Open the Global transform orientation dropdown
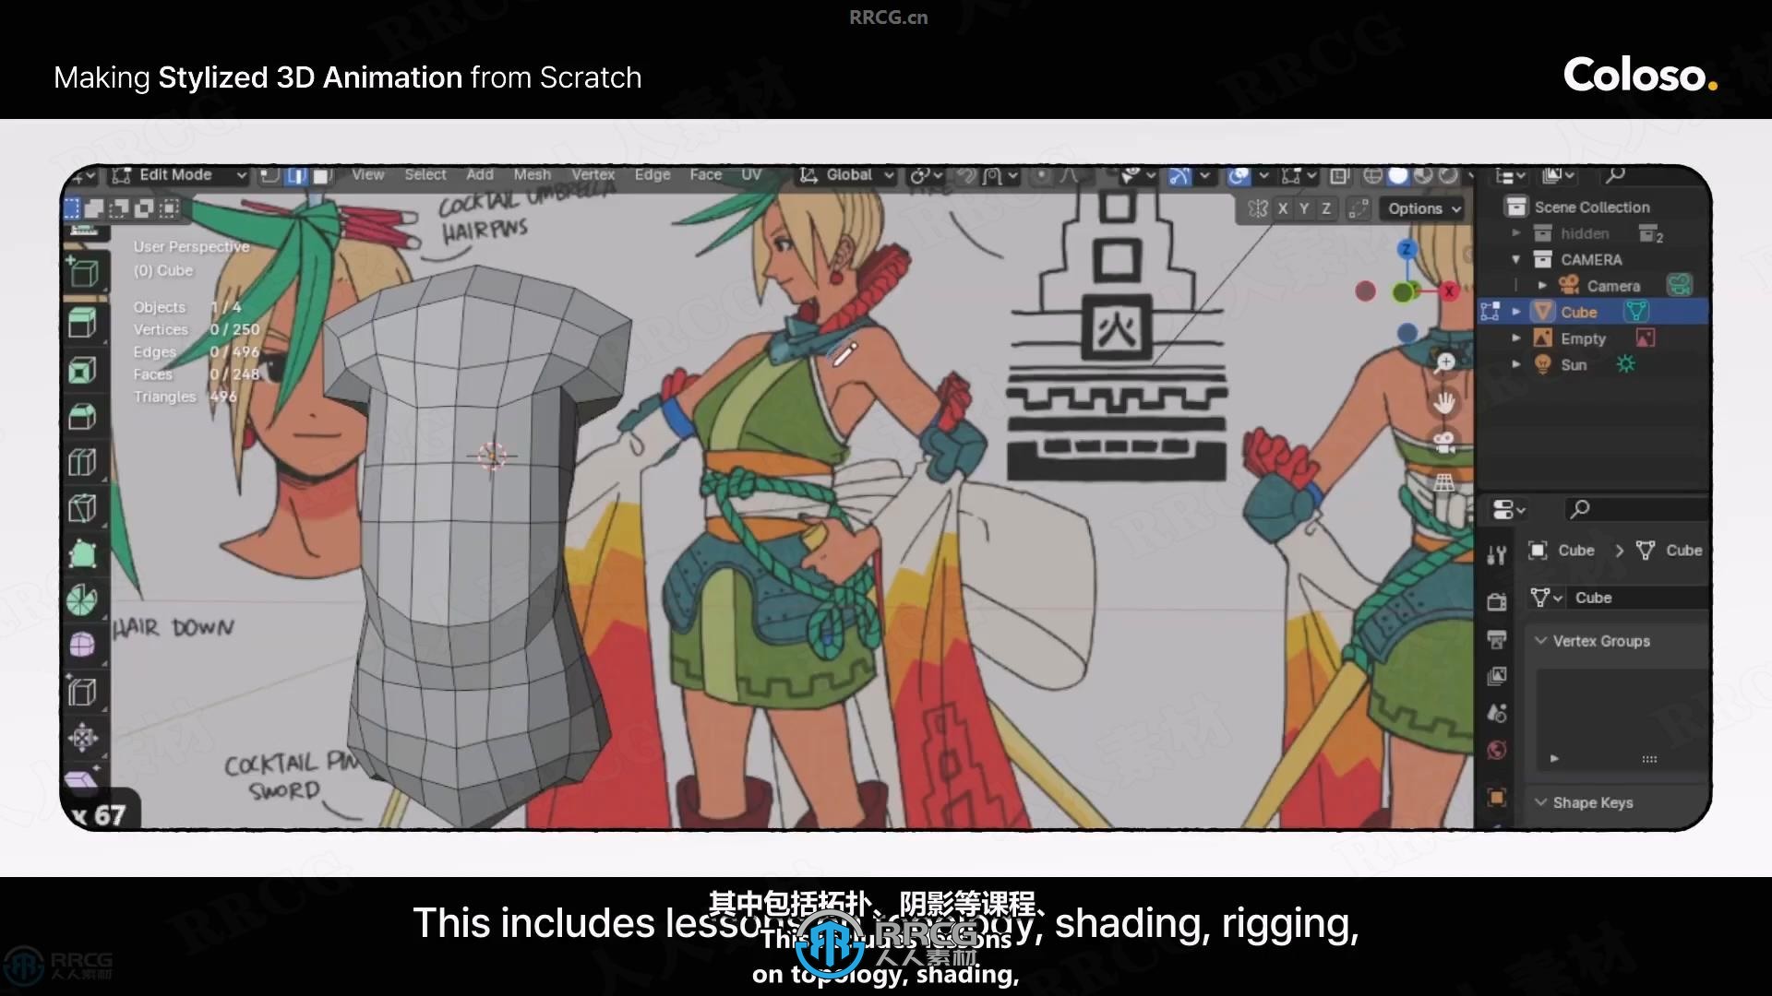The height and width of the screenshot is (996, 1772). (847, 175)
